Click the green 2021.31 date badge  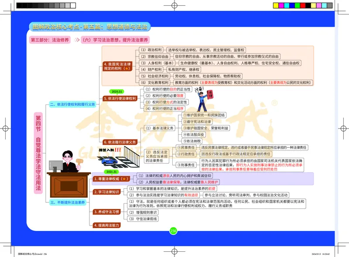(x=111, y=171)
